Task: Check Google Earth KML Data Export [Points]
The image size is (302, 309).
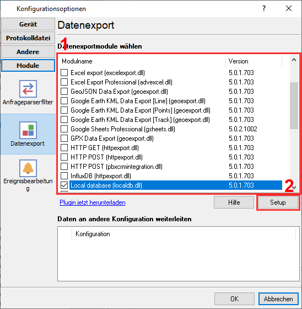Action: (x=64, y=110)
